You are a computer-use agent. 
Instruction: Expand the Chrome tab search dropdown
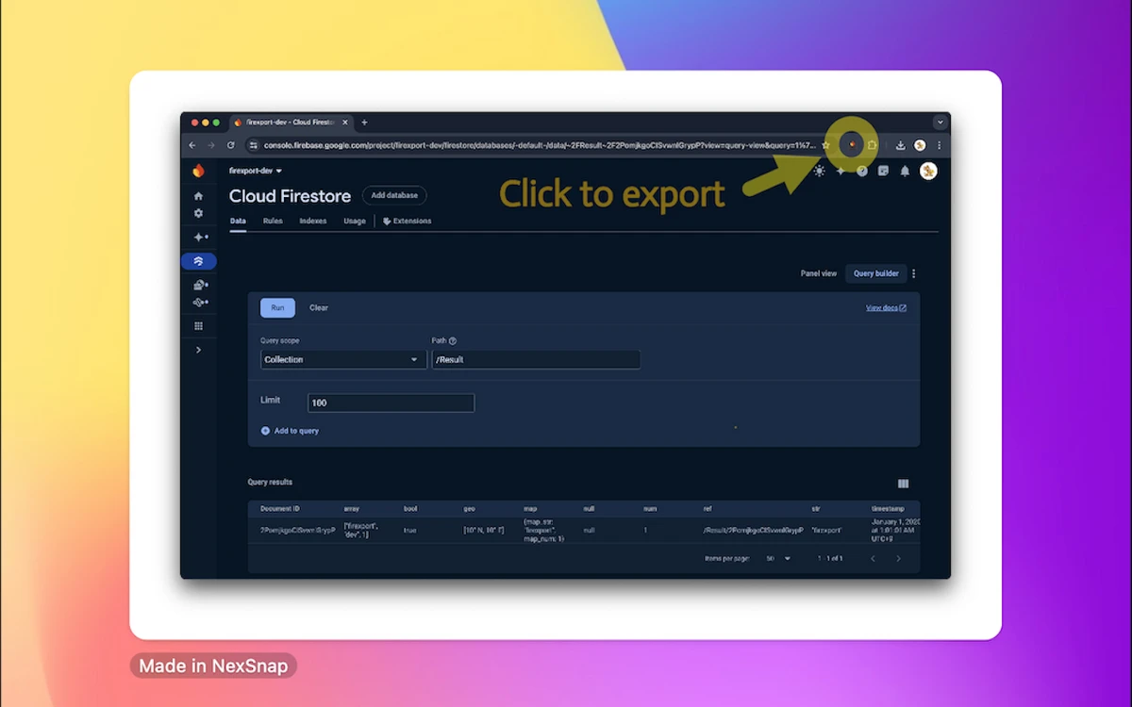[941, 123]
